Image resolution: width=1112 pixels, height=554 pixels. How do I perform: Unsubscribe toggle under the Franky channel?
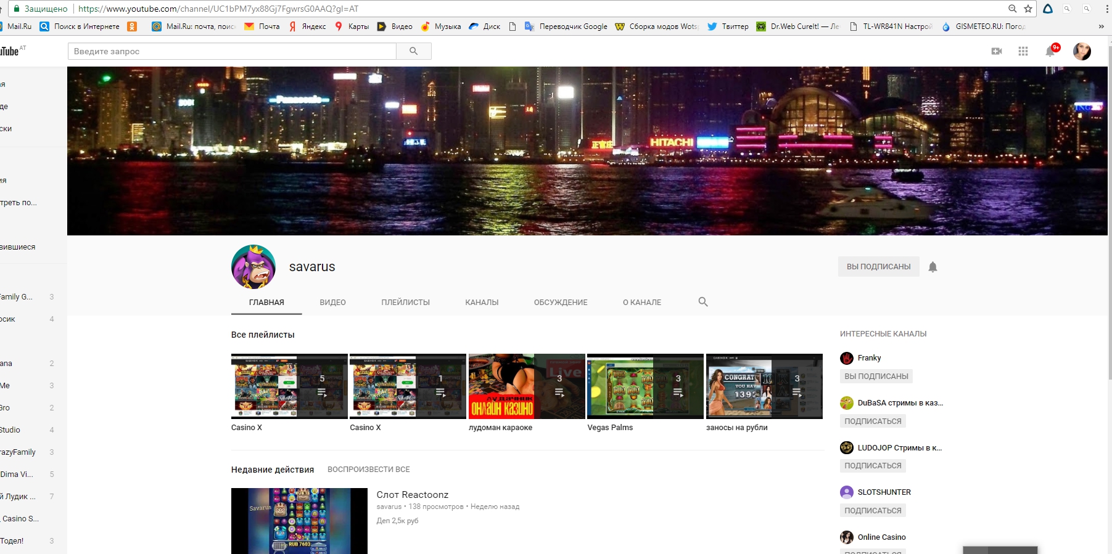pyautogui.click(x=876, y=377)
